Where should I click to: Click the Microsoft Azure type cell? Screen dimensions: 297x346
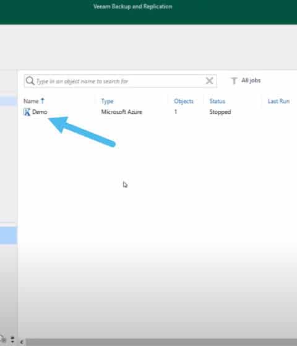(x=121, y=112)
